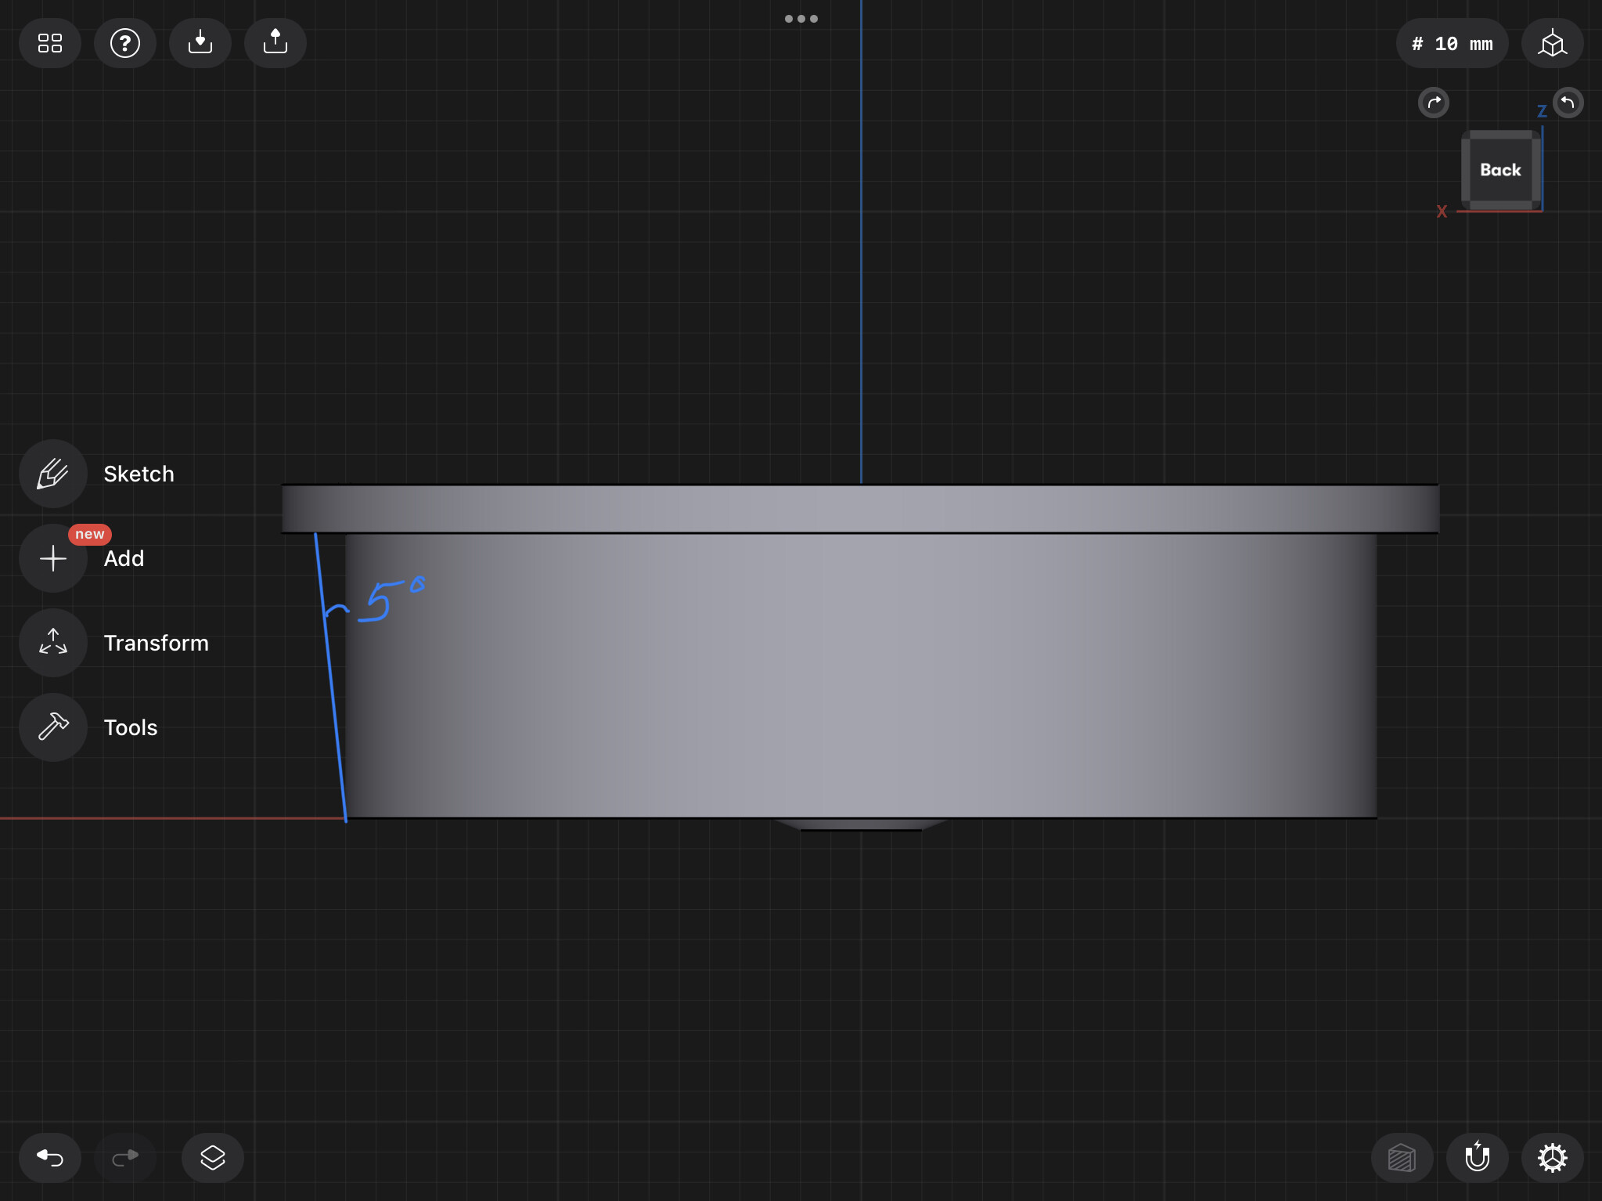Undo the last action
This screenshot has height=1201, width=1602.
click(x=49, y=1157)
